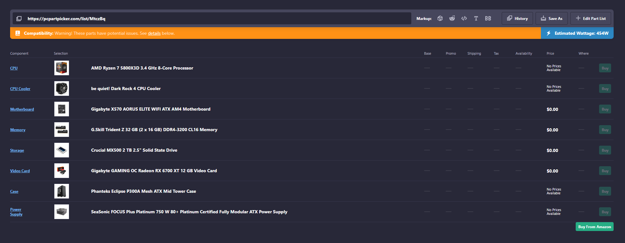Click the Phanteks P300A case thumbnail

[62, 191]
